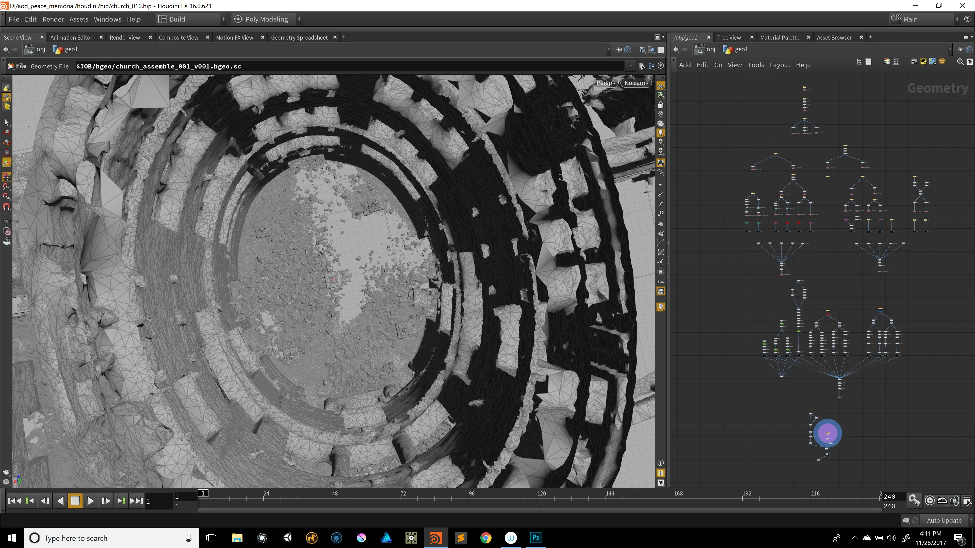This screenshot has width=975, height=548.
Task: Click the find node magnifier icon
Action: point(960,62)
